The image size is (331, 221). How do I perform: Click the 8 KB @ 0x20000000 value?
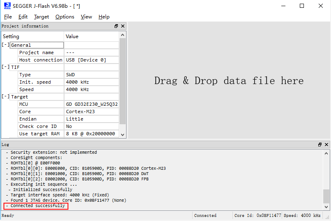(x=92, y=134)
